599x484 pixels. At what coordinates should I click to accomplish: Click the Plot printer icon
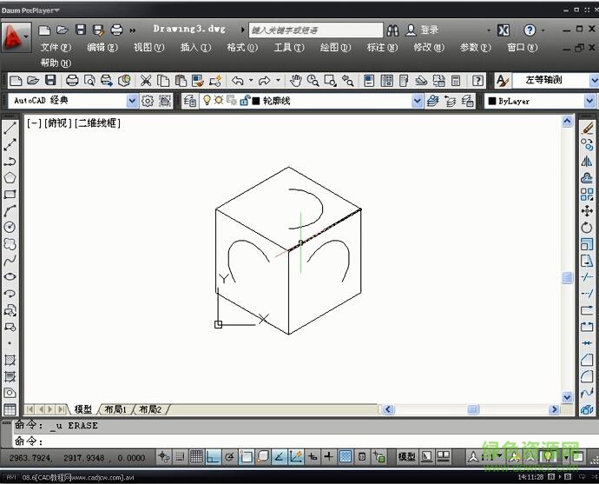pos(73,81)
